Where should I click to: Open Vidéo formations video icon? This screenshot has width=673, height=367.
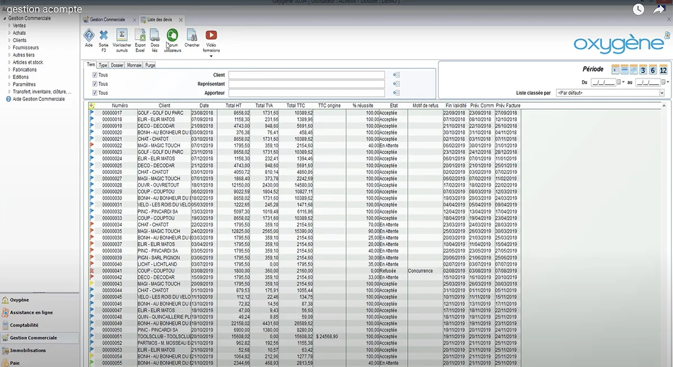[x=211, y=35]
